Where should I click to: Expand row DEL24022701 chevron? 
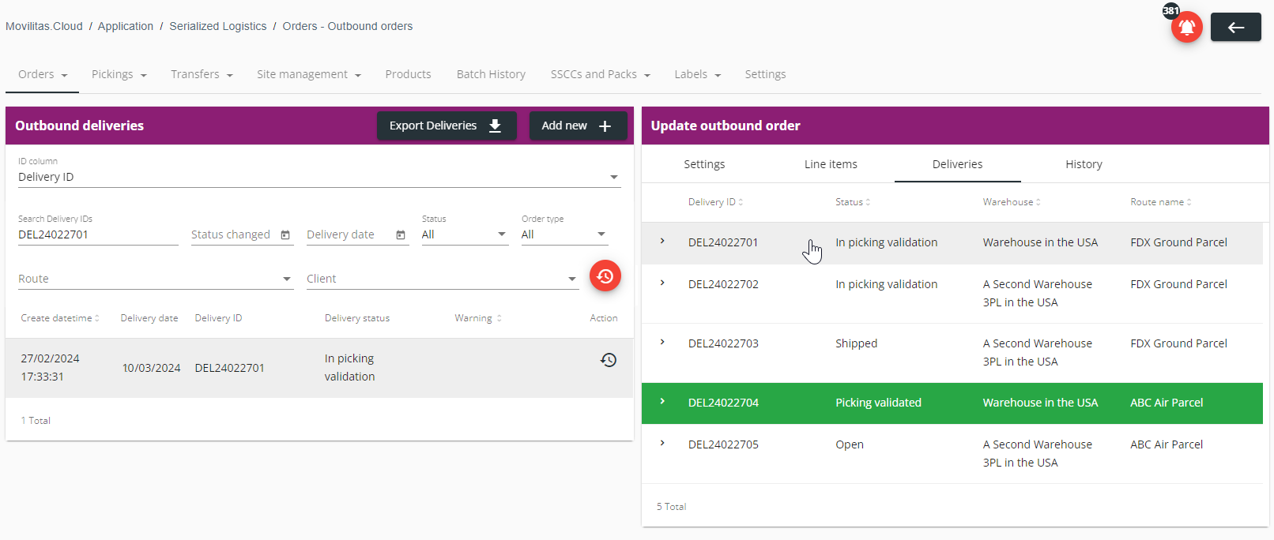click(x=662, y=241)
